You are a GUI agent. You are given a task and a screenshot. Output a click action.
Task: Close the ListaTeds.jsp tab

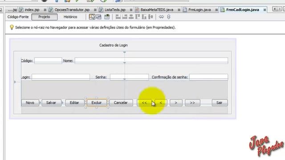tap(131, 10)
